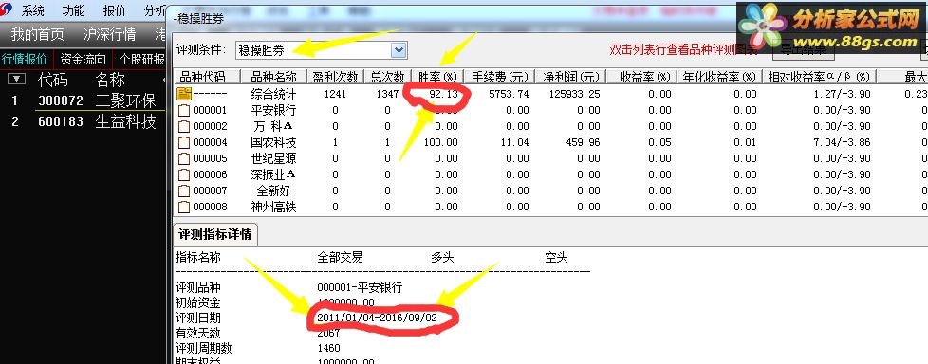Switch to the 评测指标详情 tab
Screen dimensions: 928x364
tap(214, 234)
